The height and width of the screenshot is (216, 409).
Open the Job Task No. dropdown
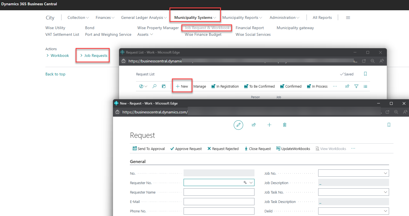[x=385, y=192]
